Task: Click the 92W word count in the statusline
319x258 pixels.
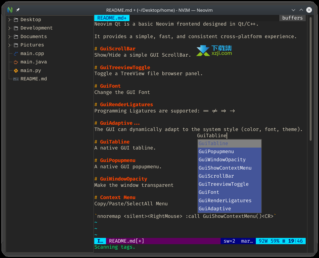Action: [263, 241]
